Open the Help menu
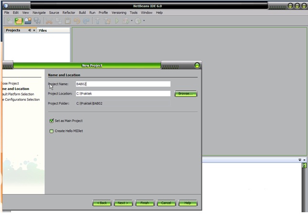Viewport: 308px width, 217px height. [x=159, y=12]
